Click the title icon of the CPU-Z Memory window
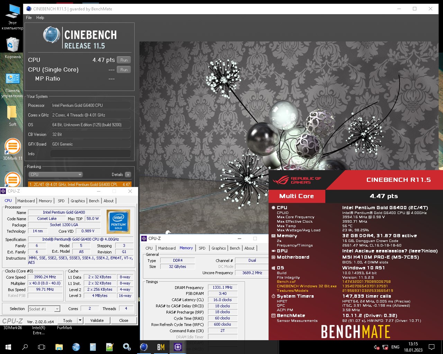The width and height of the screenshot is (443, 354). [144, 239]
